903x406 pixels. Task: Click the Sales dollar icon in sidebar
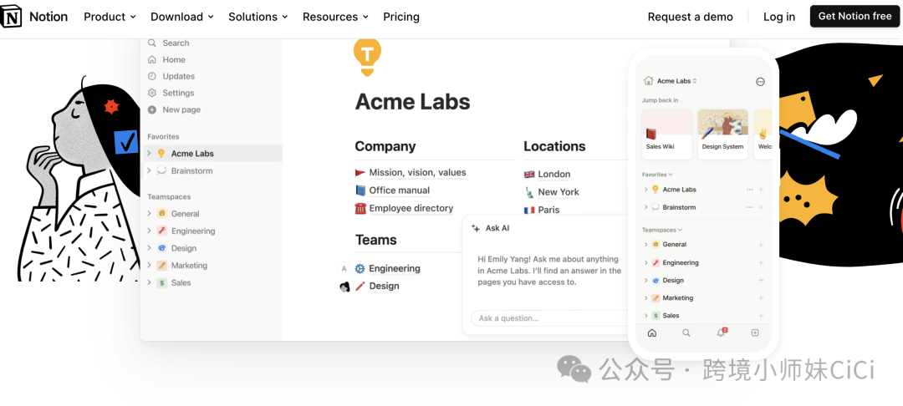[x=162, y=282]
